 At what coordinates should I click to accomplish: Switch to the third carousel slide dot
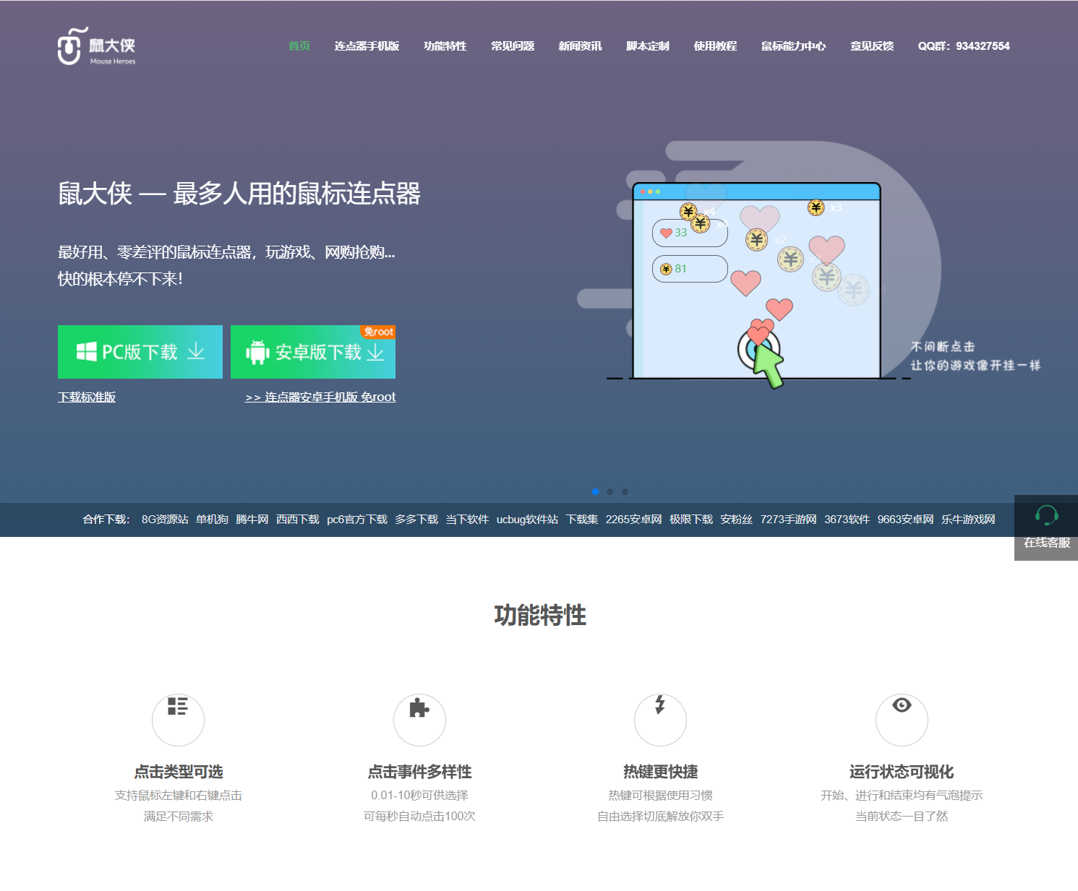[625, 491]
